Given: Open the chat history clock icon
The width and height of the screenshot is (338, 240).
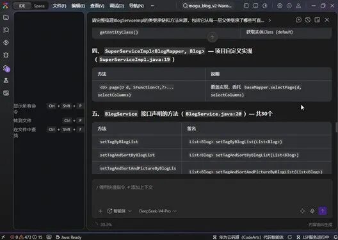Looking at the screenshot, I should coord(308,20).
